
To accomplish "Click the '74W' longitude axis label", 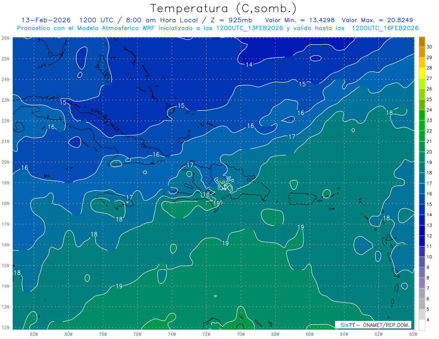I will click(172, 334).
